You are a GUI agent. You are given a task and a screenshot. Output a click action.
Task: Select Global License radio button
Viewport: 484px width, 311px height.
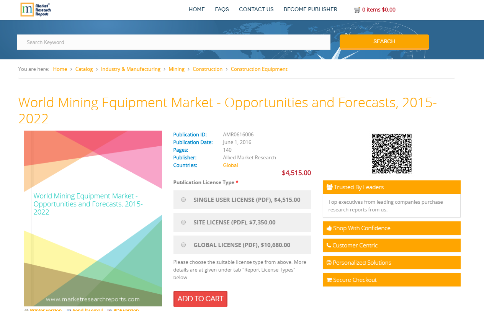pyautogui.click(x=183, y=245)
